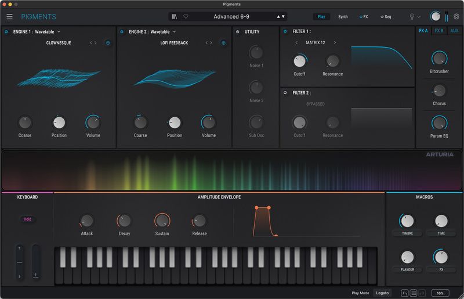Toggle Filter 1 power button
Image resolution: width=464 pixels, height=299 pixels.
click(285, 31)
